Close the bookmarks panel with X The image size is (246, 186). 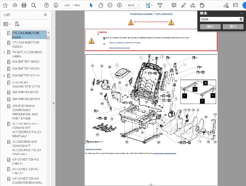45,15
